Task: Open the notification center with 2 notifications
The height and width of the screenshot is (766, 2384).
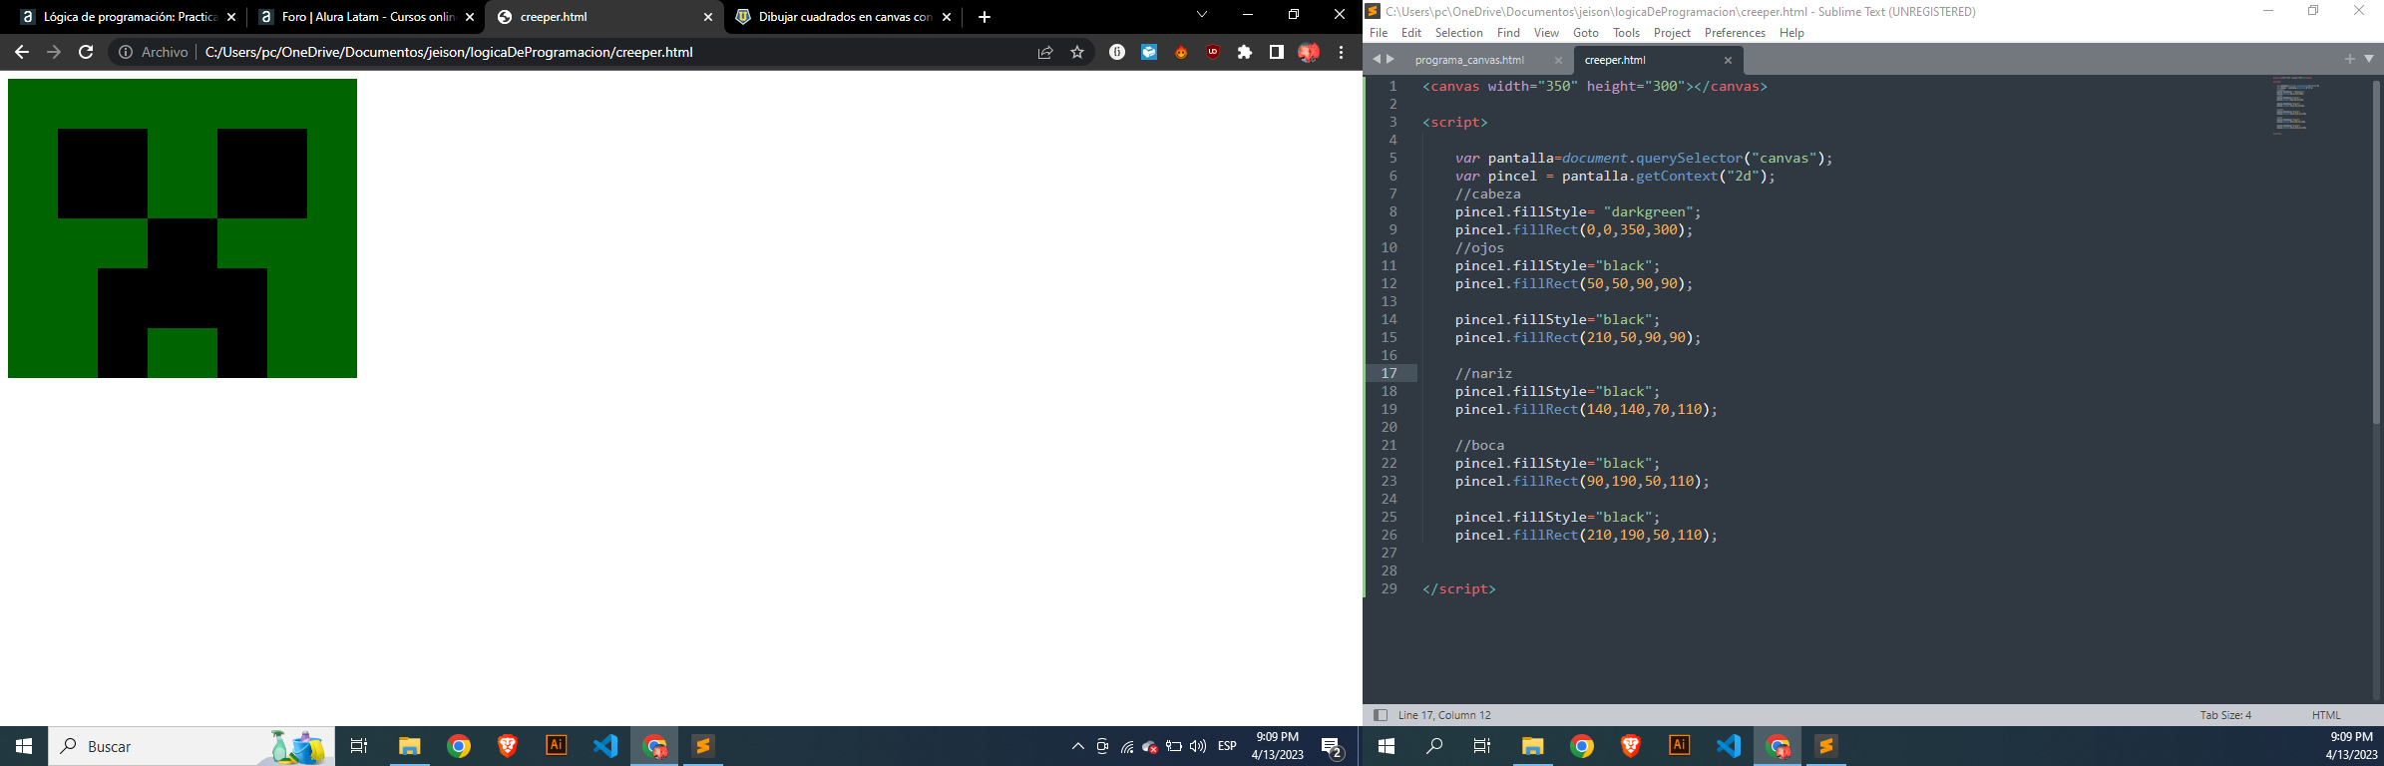Action: pyautogui.click(x=1333, y=747)
